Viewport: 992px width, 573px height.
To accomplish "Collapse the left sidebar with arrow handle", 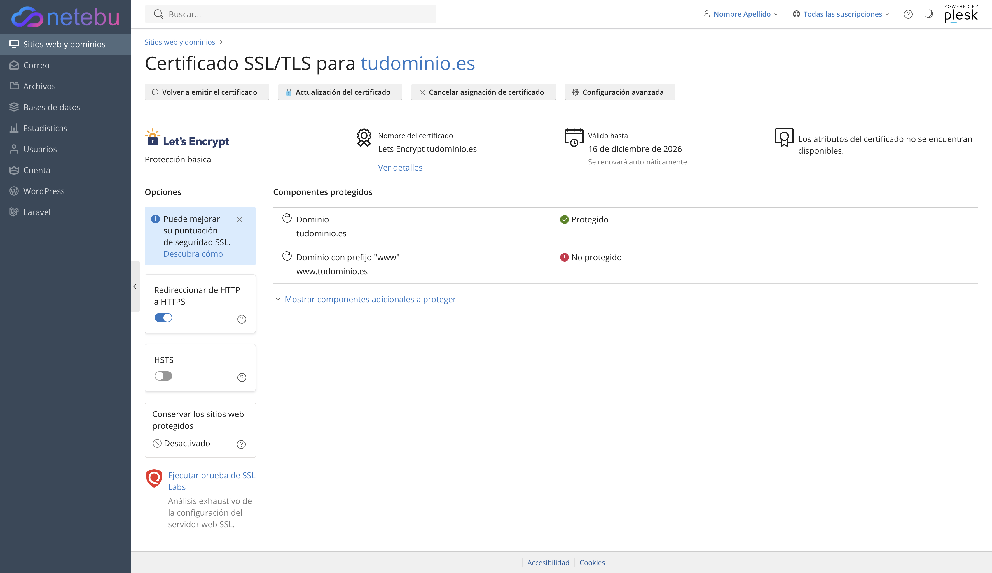I will [x=135, y=286].
